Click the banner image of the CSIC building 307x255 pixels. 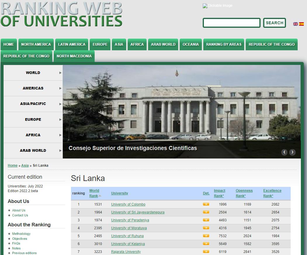(x=182, y=112)
